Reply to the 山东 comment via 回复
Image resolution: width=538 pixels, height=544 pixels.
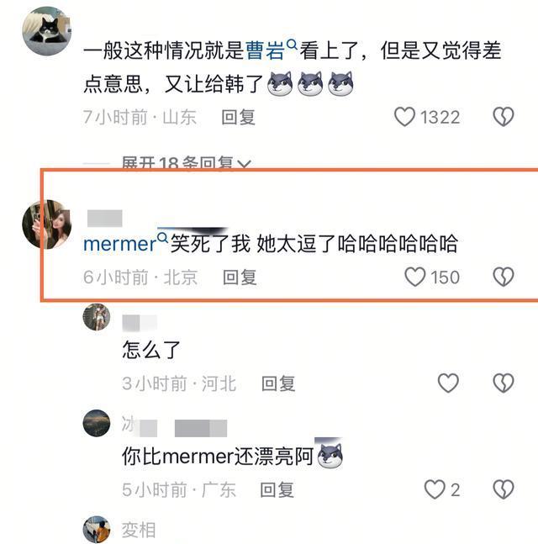(238, 117)
